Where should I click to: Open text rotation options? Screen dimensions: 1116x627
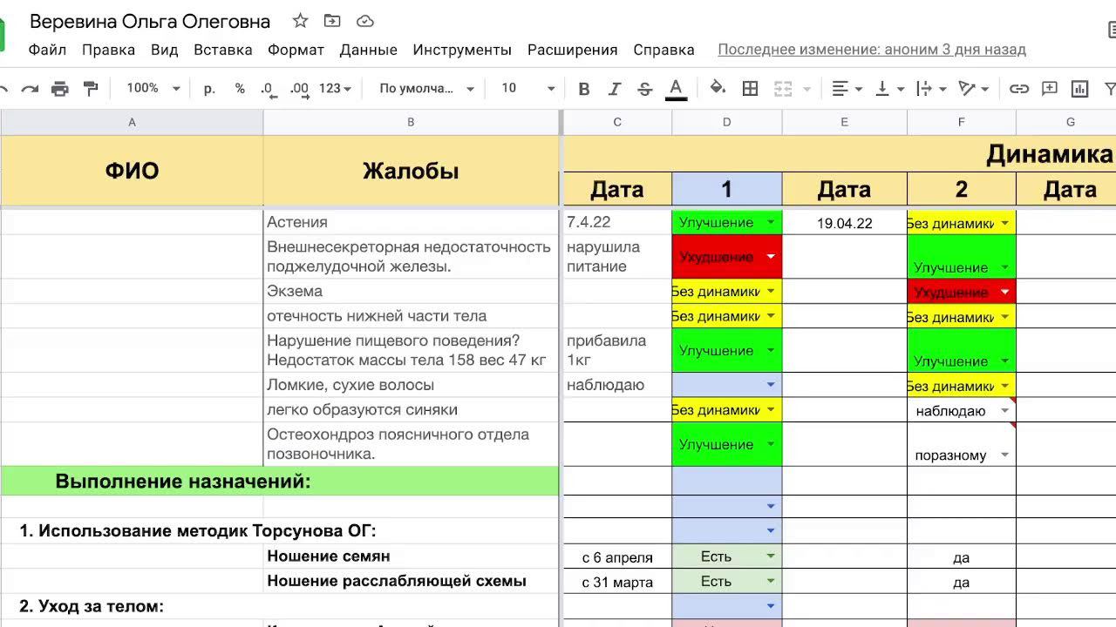click(974, 88)
